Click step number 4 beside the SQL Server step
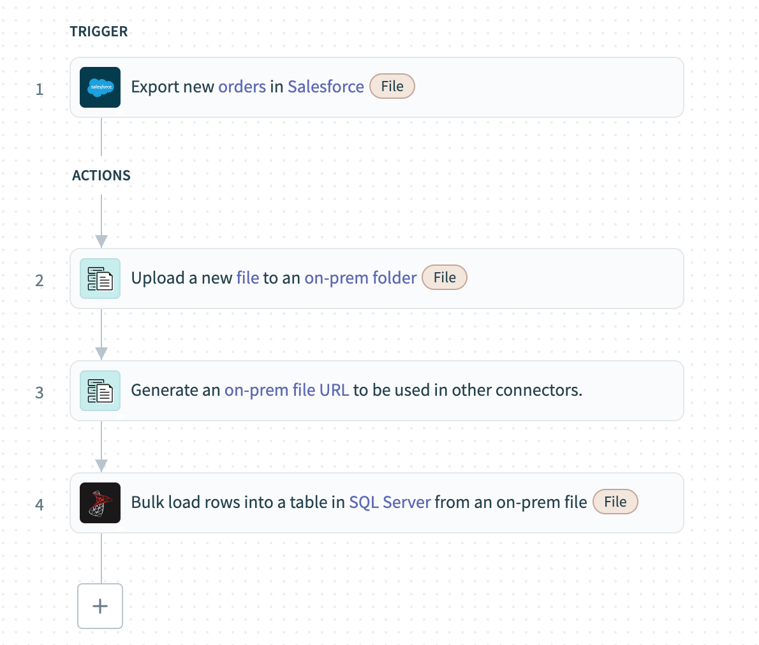 40,505
